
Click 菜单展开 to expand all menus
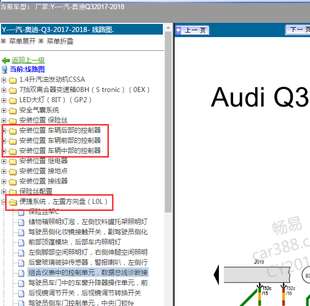click(22, 41)
